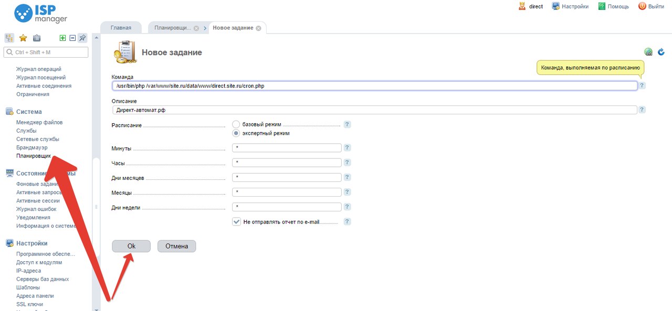Click the briefcase list icon in sidebar
The height and width of the screenshot is (311, 672).
pos(37,38)
